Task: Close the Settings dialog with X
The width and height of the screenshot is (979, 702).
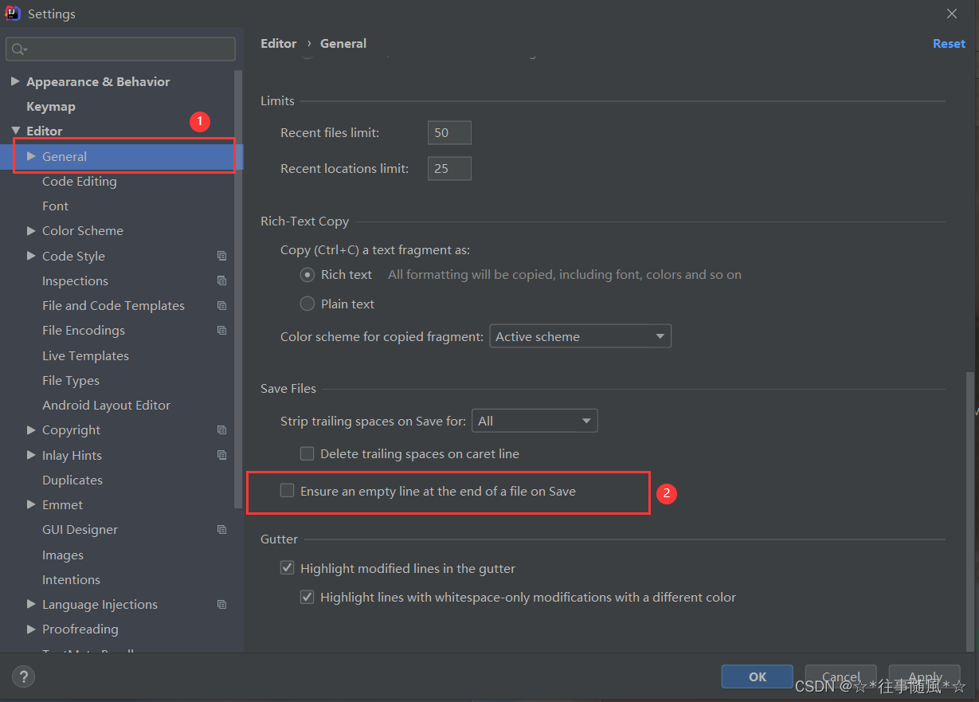Action: [952, 14]
